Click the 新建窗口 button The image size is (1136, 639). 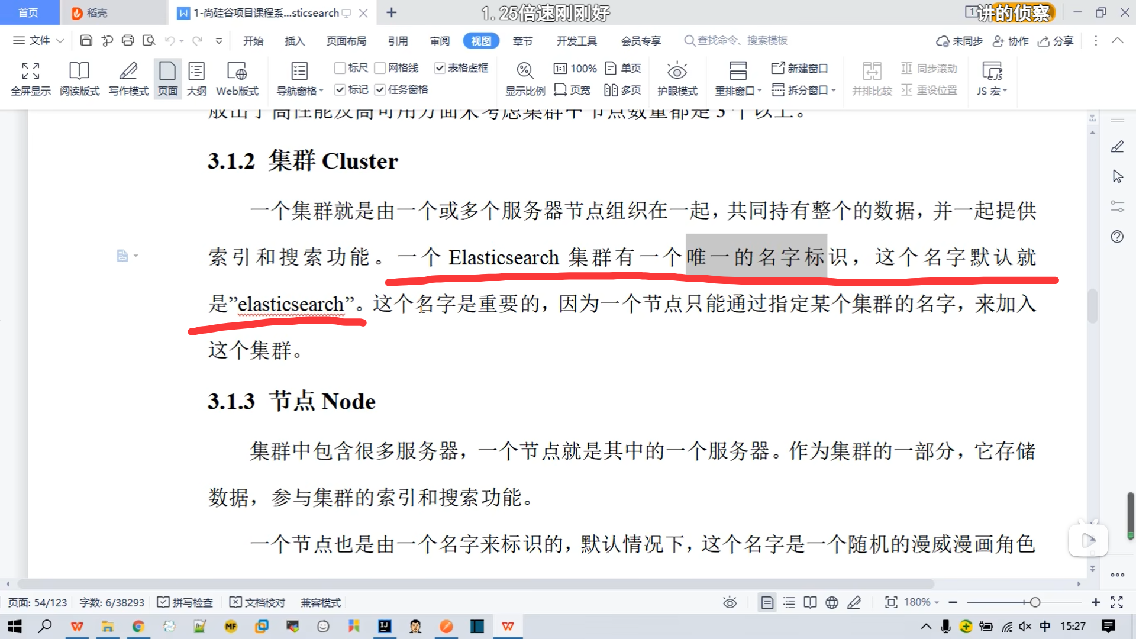click(x=800, y=68)
